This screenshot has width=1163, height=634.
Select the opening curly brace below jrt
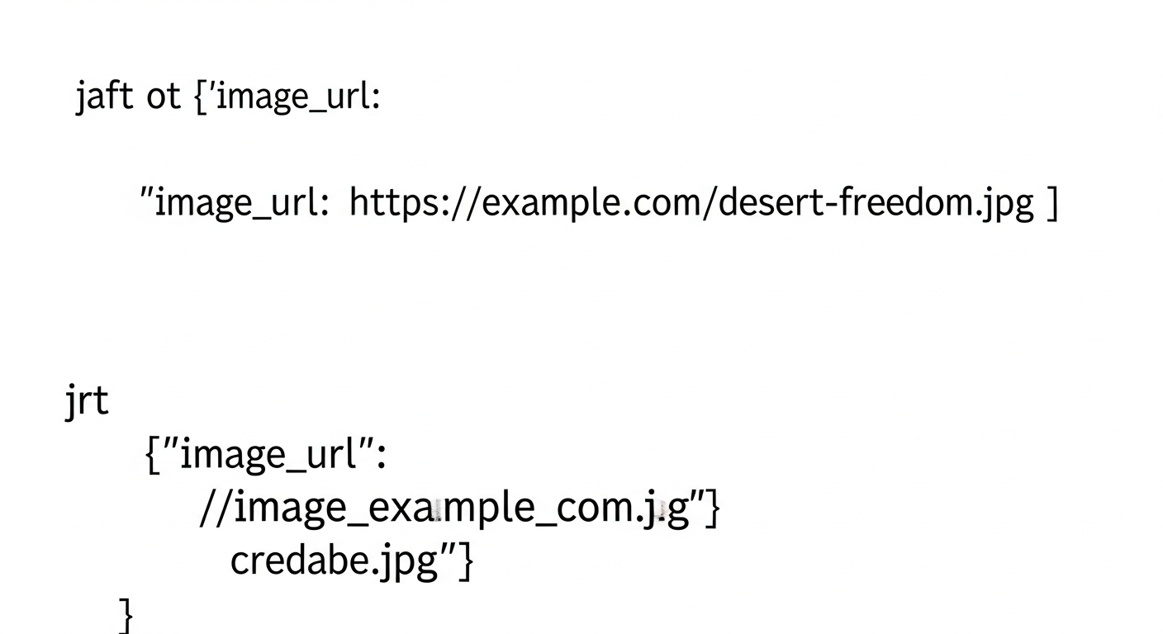(x=152, y=454)
